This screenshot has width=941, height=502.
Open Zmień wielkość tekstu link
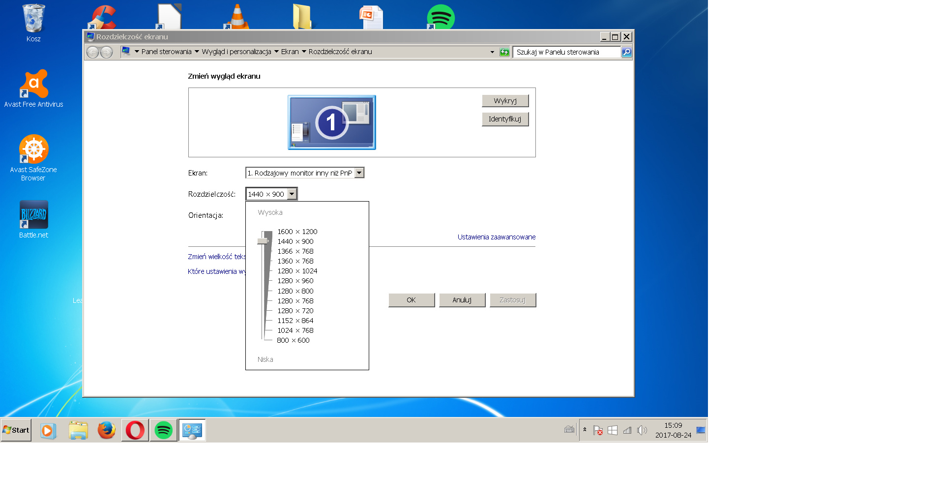[x=217, y=257]
